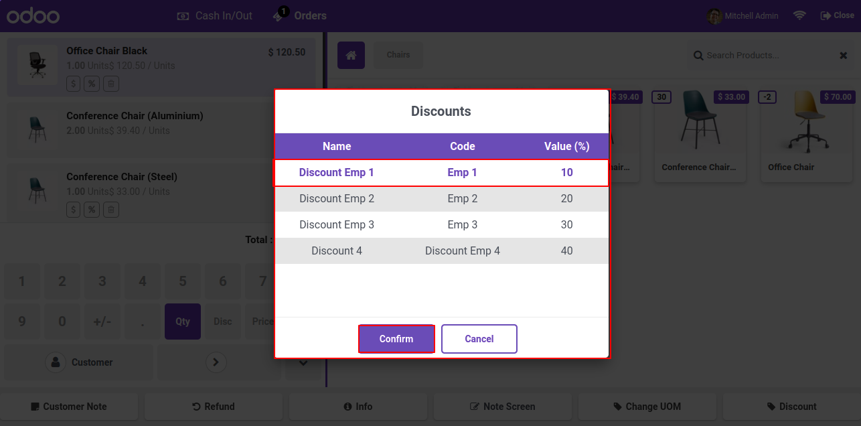Switch numpad mode to Disc
The width and height of the screenshot is (861, 426).
[x=223, y=322]
